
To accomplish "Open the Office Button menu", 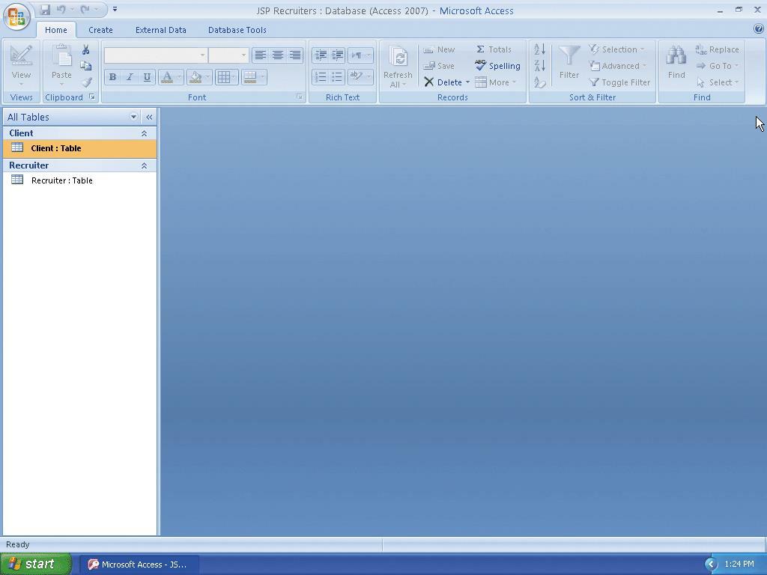I will pos(16,17).
